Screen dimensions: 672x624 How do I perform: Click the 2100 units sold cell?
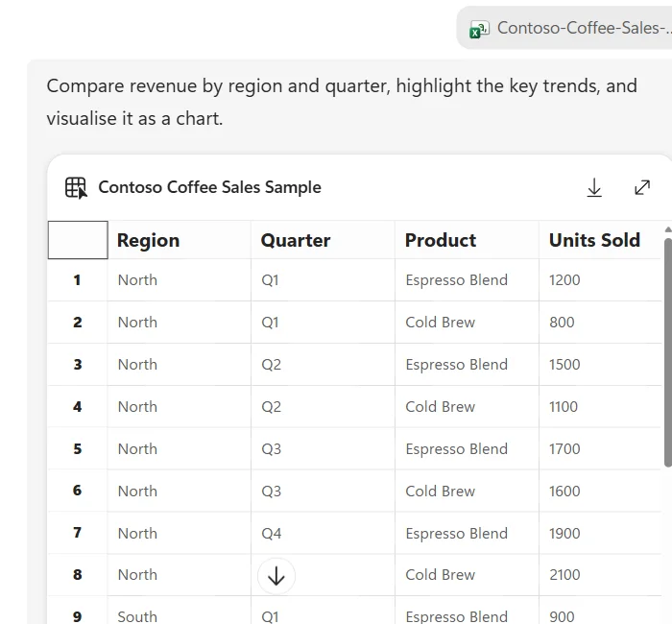click(x=600, y=575)
